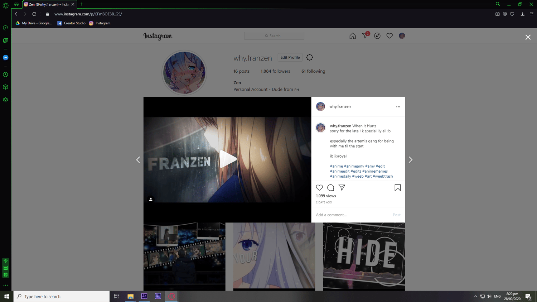
Task: Open the 61 following list
Action: (x=313, y=71)
